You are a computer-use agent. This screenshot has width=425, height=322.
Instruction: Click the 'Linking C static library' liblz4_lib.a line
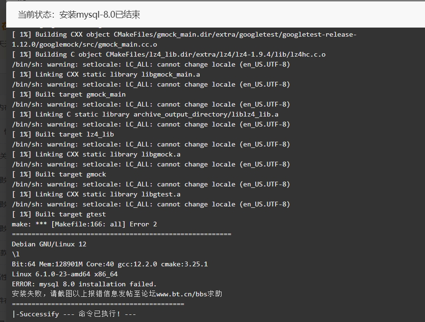click(x=145, y=115)
